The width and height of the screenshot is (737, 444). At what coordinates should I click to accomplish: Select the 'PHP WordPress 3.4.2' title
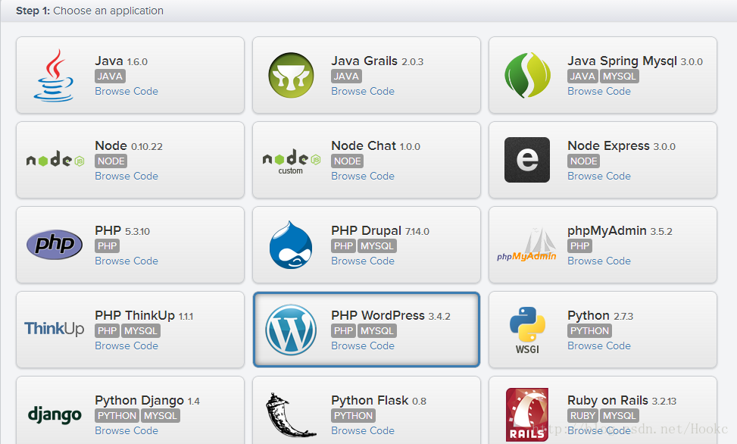pos(391,316)
